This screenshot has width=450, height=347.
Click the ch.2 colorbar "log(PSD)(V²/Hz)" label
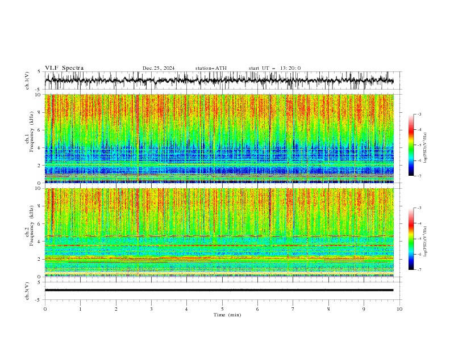[x=425, y=241]
